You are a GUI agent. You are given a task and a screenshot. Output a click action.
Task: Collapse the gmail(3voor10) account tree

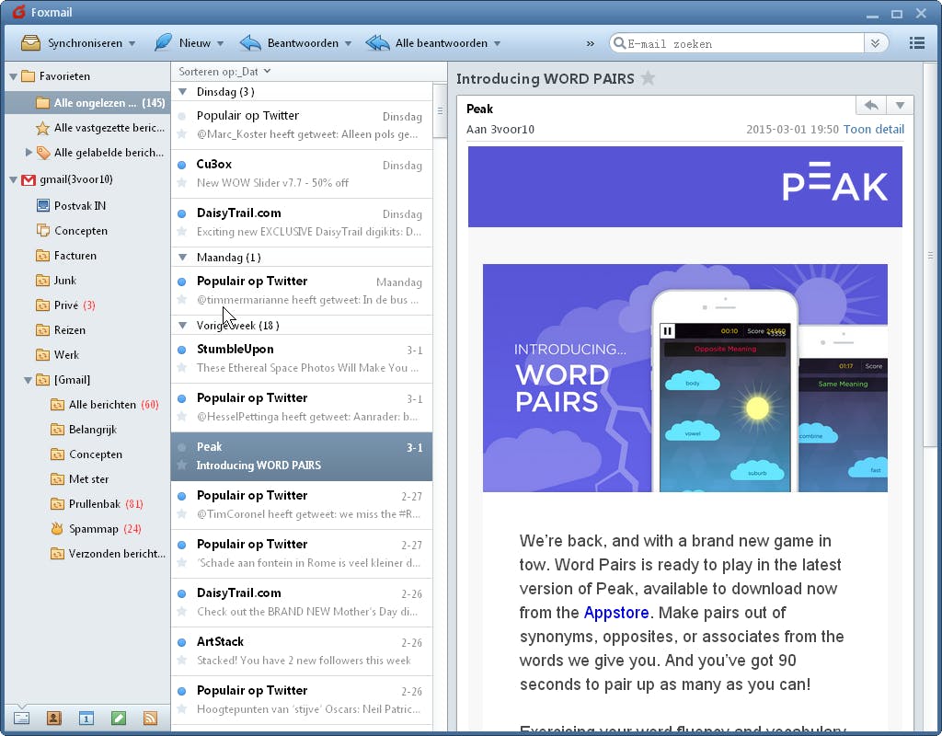coord(13,179)
